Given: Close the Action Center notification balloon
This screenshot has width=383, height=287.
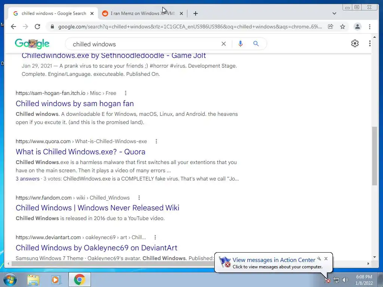Looking at the screenshot, I should coord(326,259).
